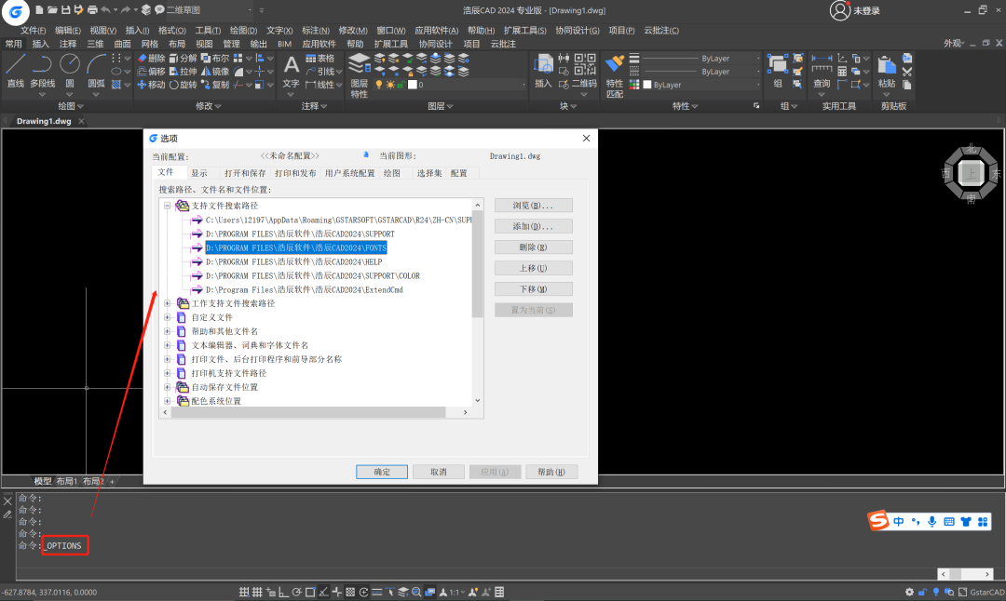Click the GstarCAD application logo button

tap(16, 11)
